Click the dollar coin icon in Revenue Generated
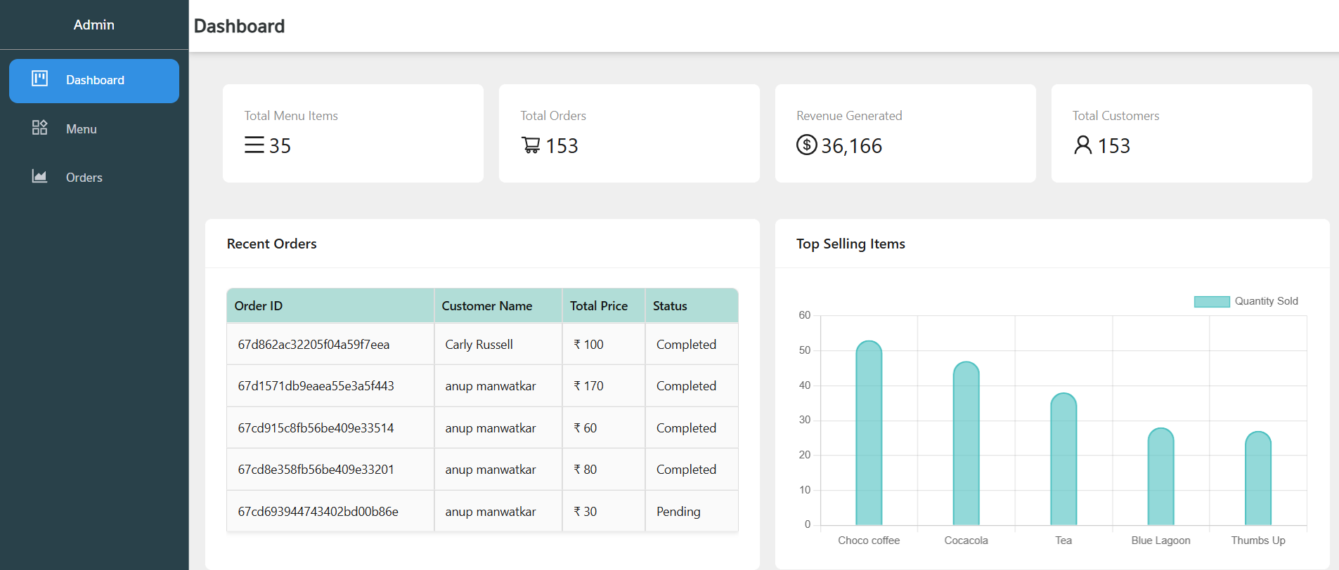The width and height of the screenshot is (1339, 570). [x=806, y=145]
